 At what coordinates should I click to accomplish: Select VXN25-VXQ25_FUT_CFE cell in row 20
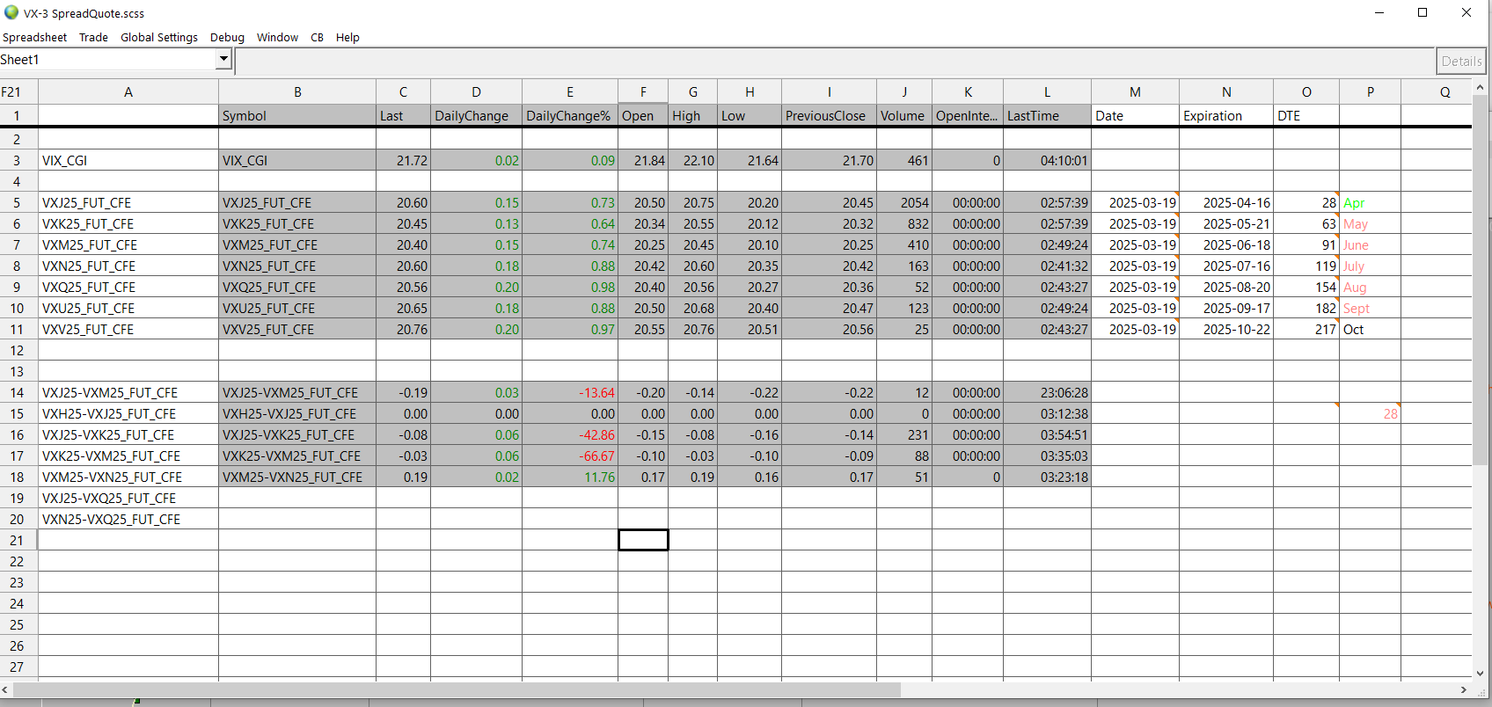click(x=128, y=519)
